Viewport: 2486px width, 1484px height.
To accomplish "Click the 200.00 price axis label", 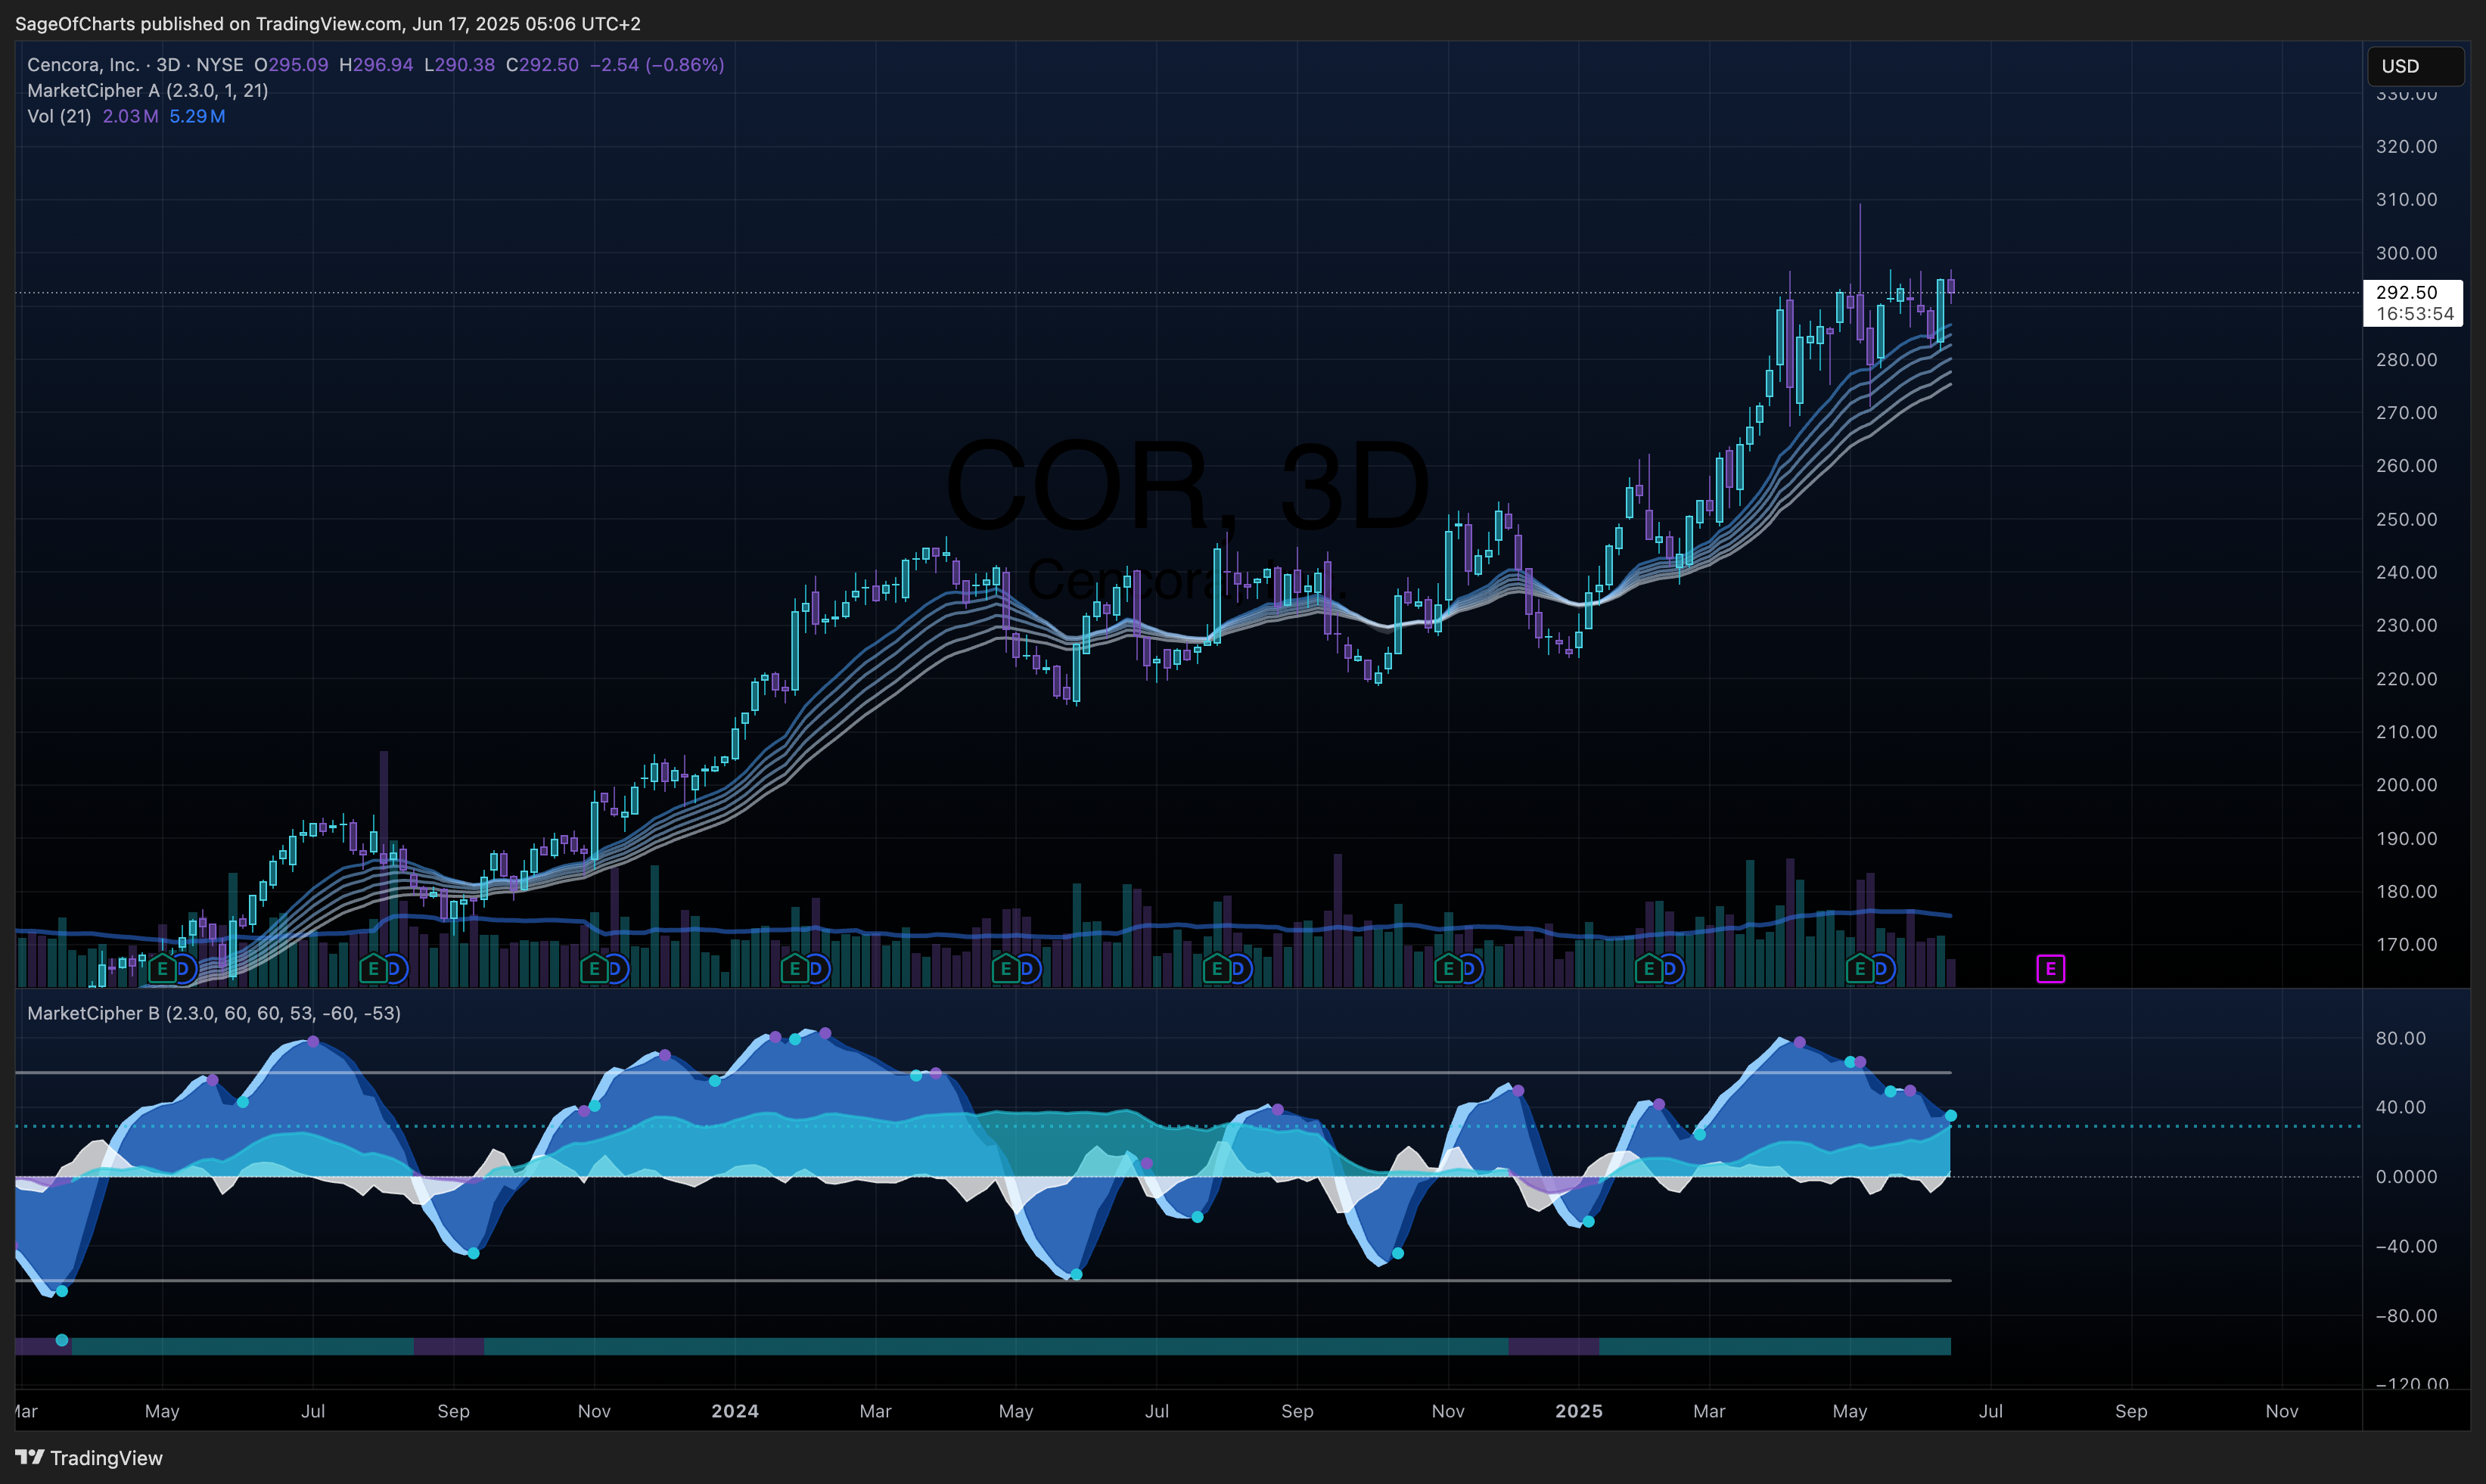I will 2407,785.
